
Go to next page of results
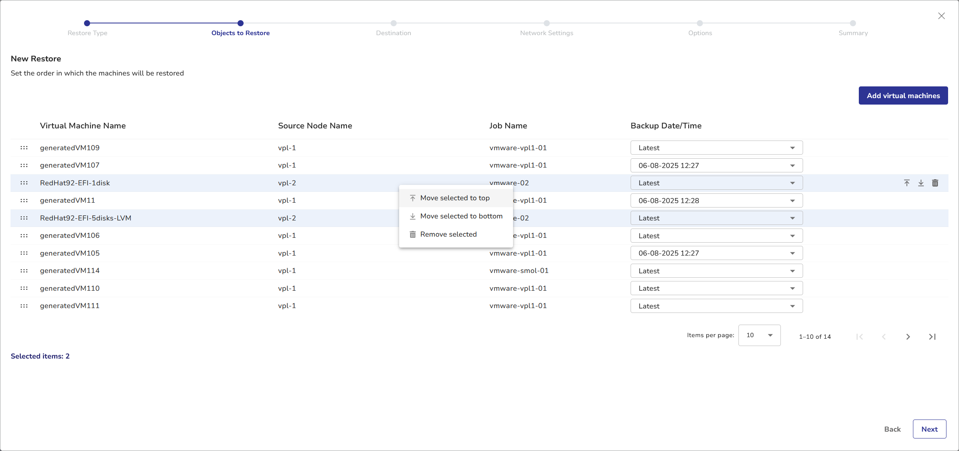point(908,337)
